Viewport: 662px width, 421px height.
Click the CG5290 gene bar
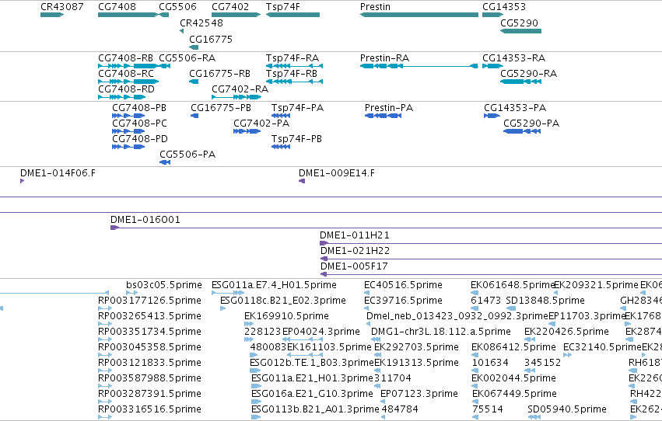(520, 31)
